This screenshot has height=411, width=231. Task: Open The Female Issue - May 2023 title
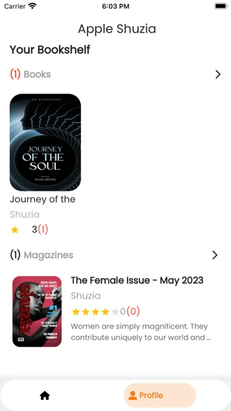point(137,280)
